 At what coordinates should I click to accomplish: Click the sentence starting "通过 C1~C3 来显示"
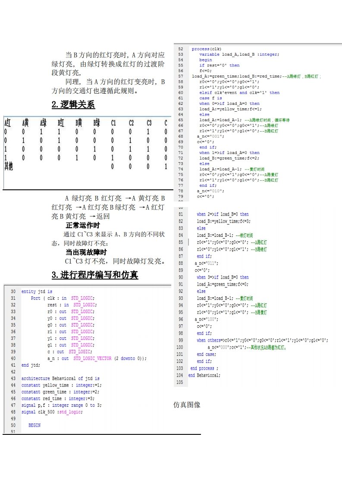click(108, 239)
